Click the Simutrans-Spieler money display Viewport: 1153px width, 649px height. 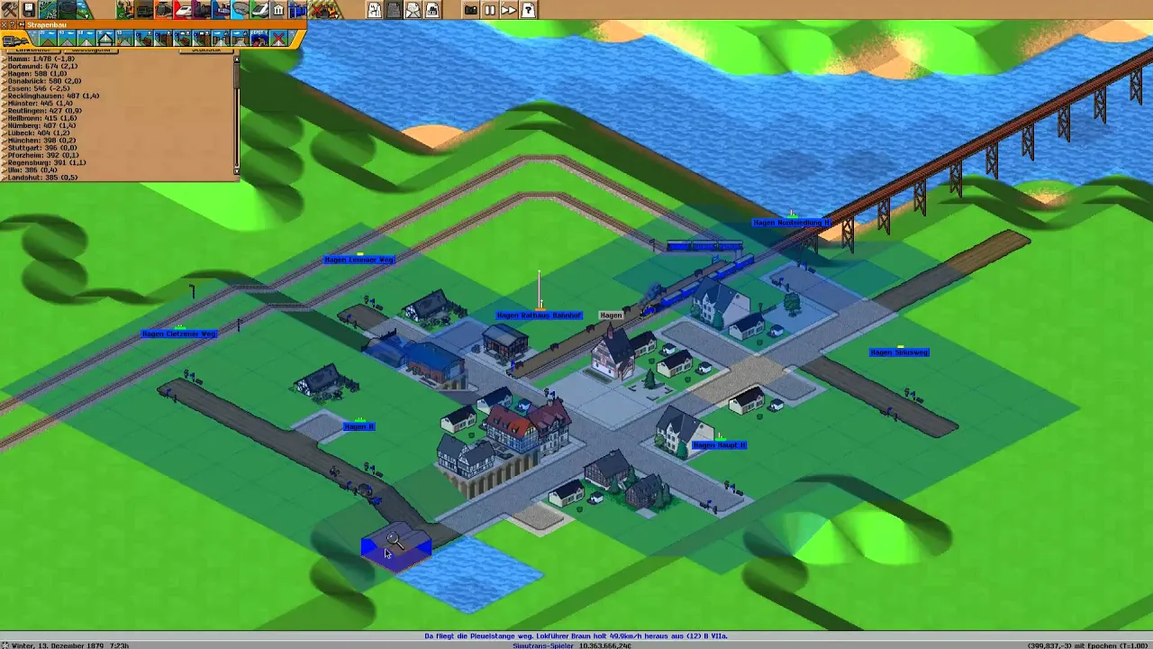click(572, 645)
